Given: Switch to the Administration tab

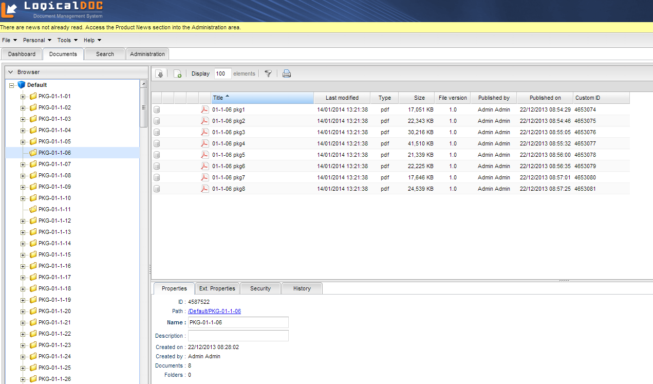Looking at the screenshot, I should click(x=147, y=54).
